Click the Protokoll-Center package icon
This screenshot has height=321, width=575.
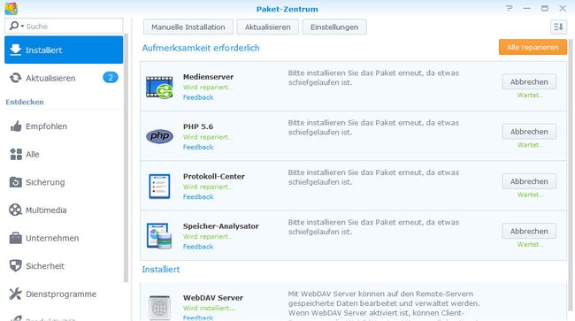159,187
